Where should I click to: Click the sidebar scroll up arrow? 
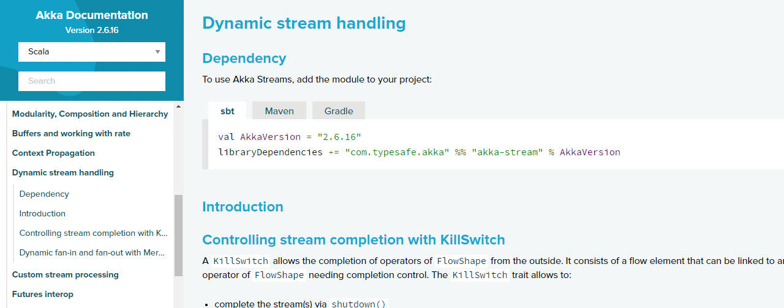[x=179, y=106]
